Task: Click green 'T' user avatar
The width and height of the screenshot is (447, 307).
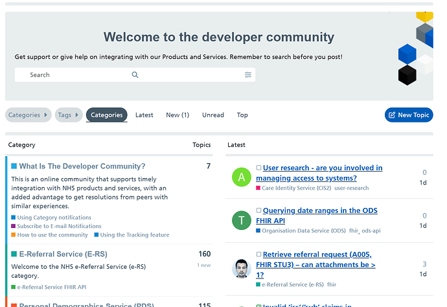Action: pyautogui.click(x=241, y=220)
